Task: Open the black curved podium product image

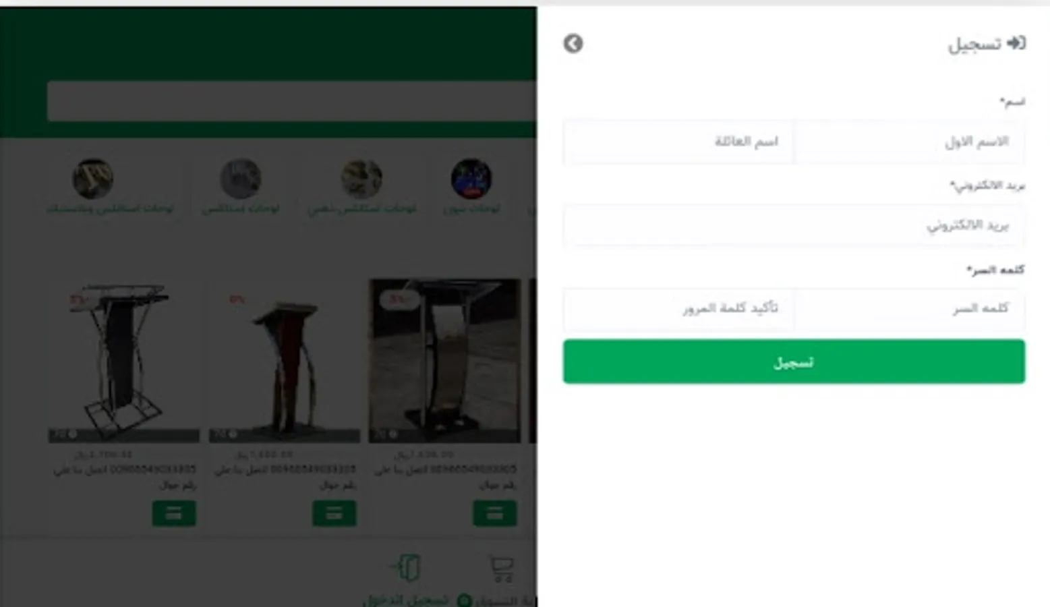Action: 445,361
